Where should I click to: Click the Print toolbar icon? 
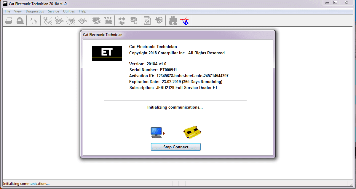9,21
